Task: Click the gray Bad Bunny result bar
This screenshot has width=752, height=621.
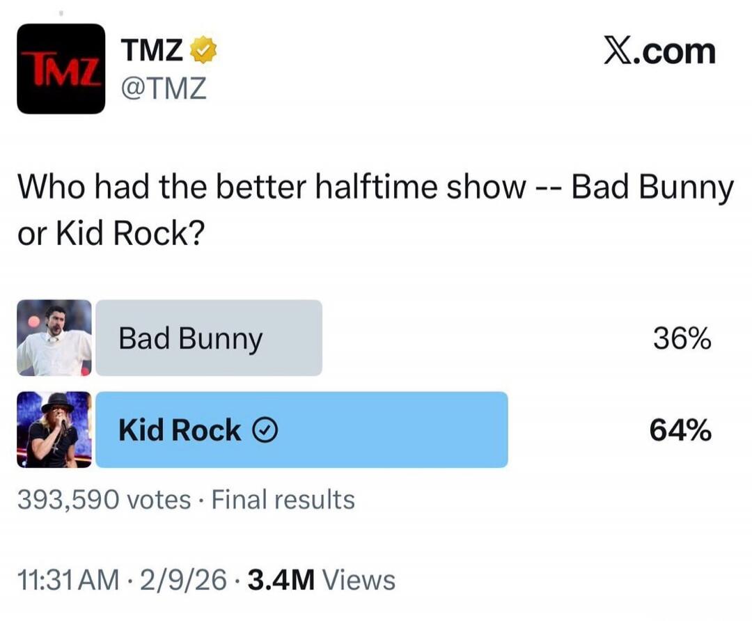Action: pyautogui.click(x=209, y=338)
